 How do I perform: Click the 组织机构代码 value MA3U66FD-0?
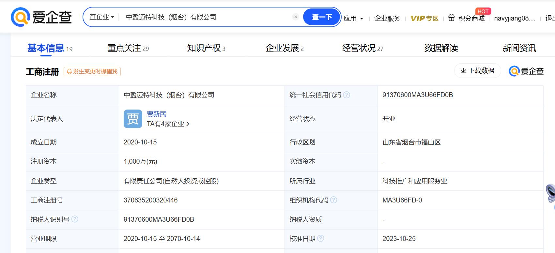402,200
